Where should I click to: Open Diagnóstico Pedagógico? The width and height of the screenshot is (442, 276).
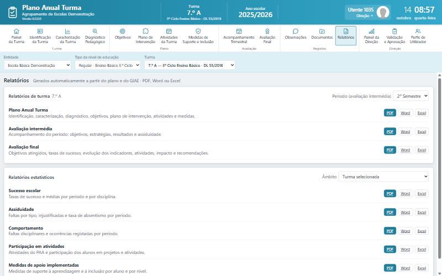95,36
